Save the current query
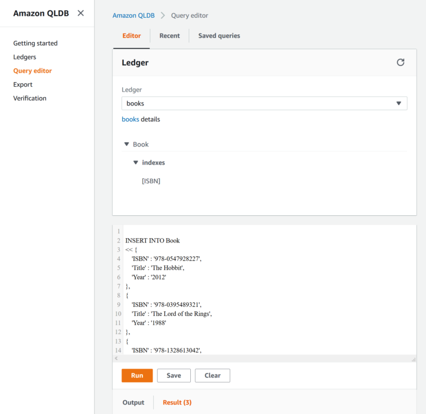426x414 pixels. click(174, 376)
